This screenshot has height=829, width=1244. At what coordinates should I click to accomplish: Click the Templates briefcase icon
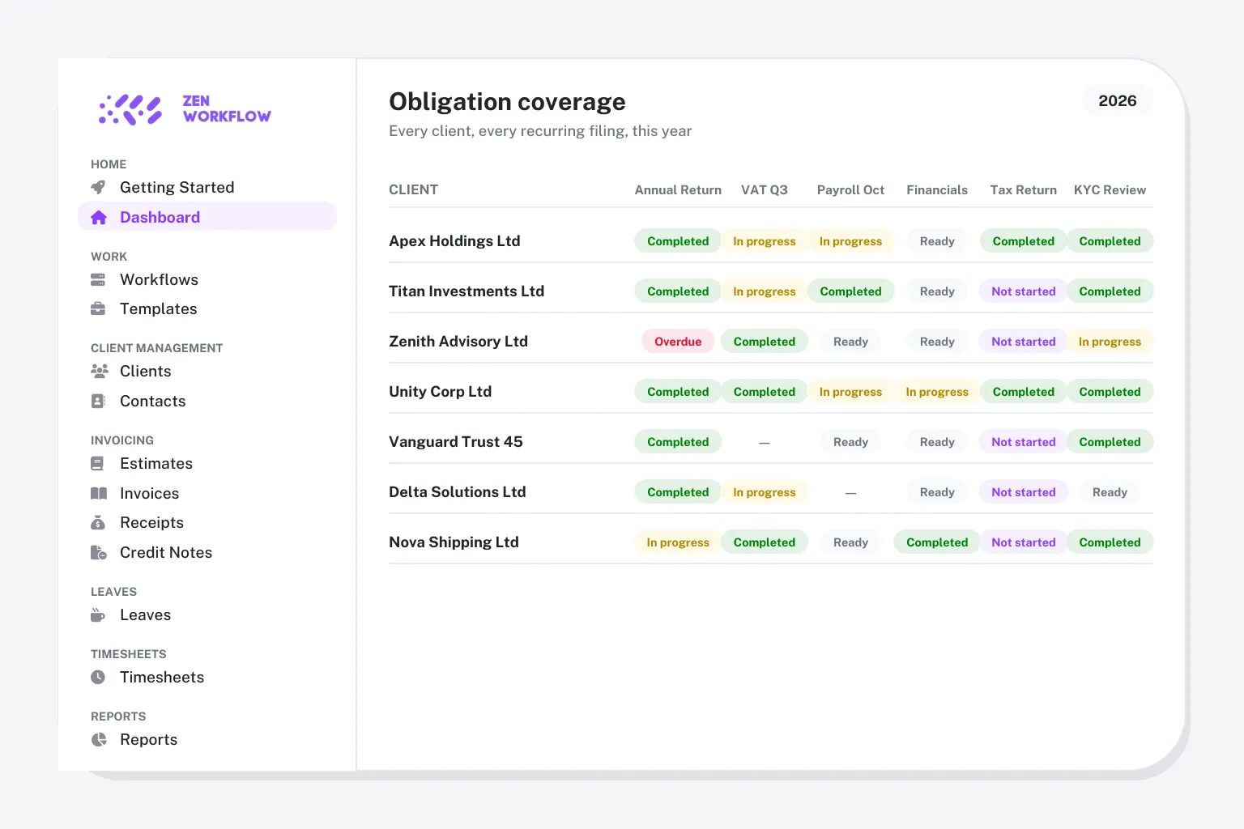click(x=98, y=308)
